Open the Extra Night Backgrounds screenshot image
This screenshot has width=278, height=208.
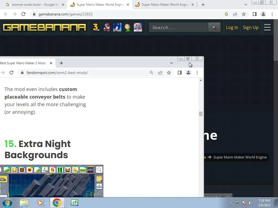tap(52, 181)
